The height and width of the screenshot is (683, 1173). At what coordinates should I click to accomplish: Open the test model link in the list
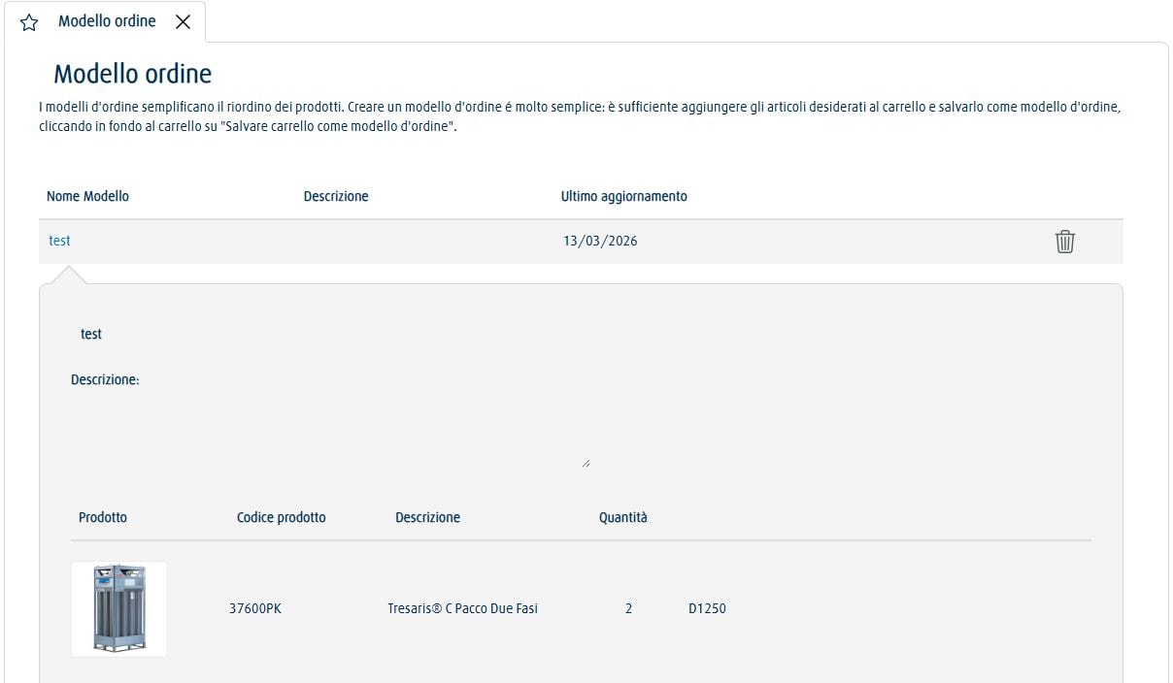coord(59,241)
